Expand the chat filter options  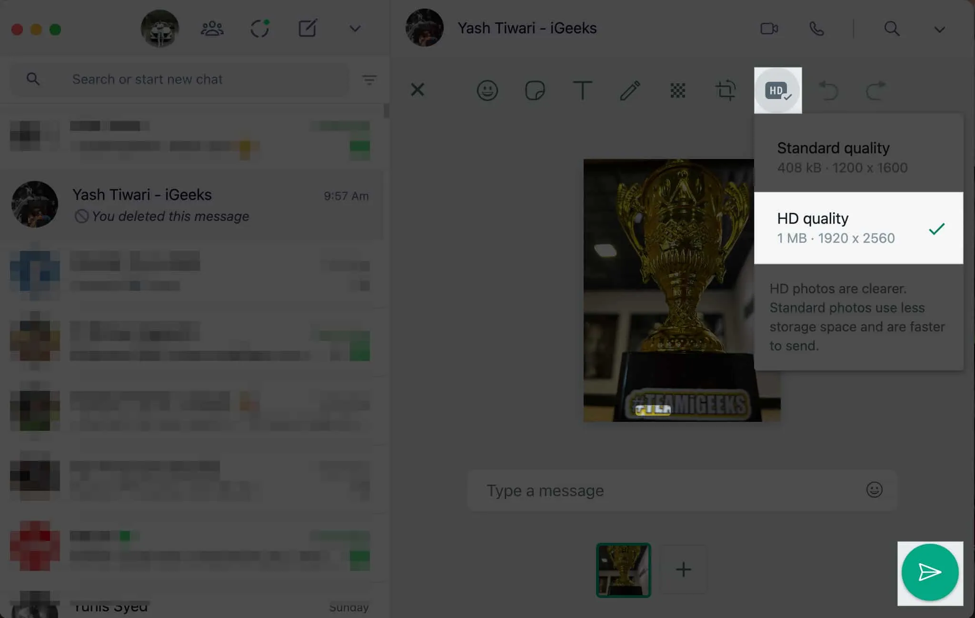pyautogui.click(x=369, y=79)
